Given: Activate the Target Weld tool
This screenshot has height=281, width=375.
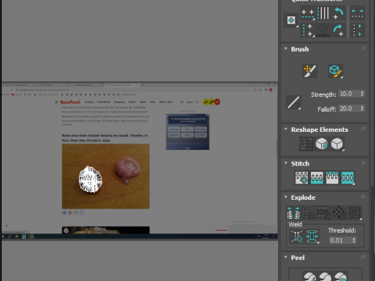Looking at the screenshot, I should (297, 237).
